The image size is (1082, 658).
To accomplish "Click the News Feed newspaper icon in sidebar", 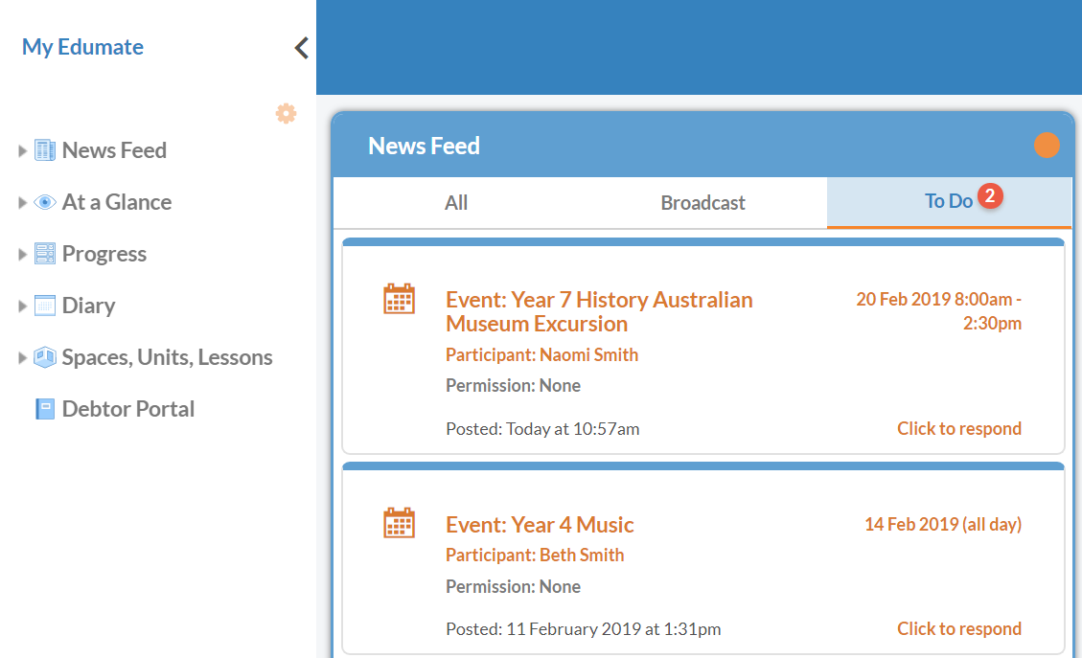I will coord(44,150).
